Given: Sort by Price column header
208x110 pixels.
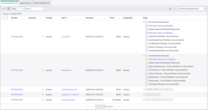Looking at the screenshot, I should [112, 18].
